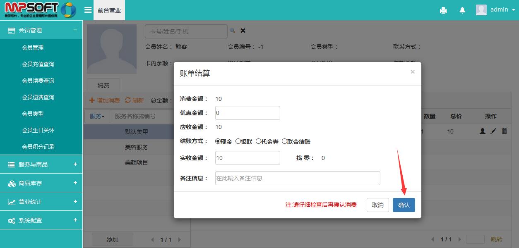Click the trash icon in 操作 column
519x248 pixels.
coord(504,131)
